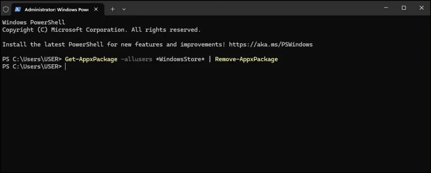
Task: Click the pipe symbol between the commands
Action: point(210,59)
